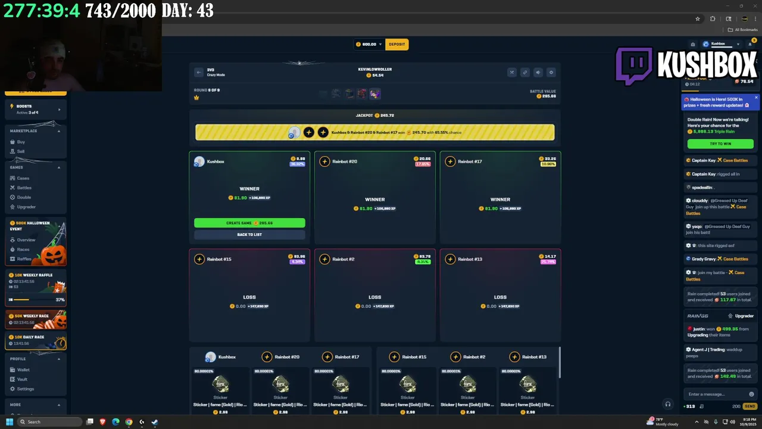Click Rainbot #13 plus avatar in loss card
Screen dimensions: 762x429
click(x=450, y=259)
